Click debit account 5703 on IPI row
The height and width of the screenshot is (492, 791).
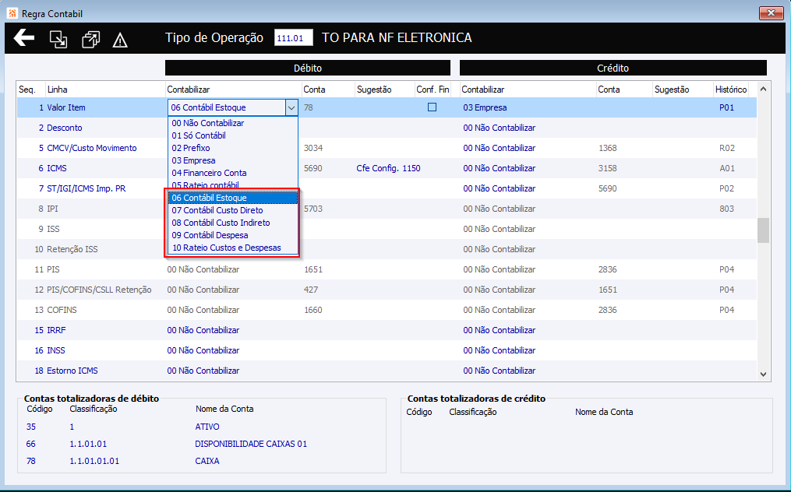(x=313, y=209)
